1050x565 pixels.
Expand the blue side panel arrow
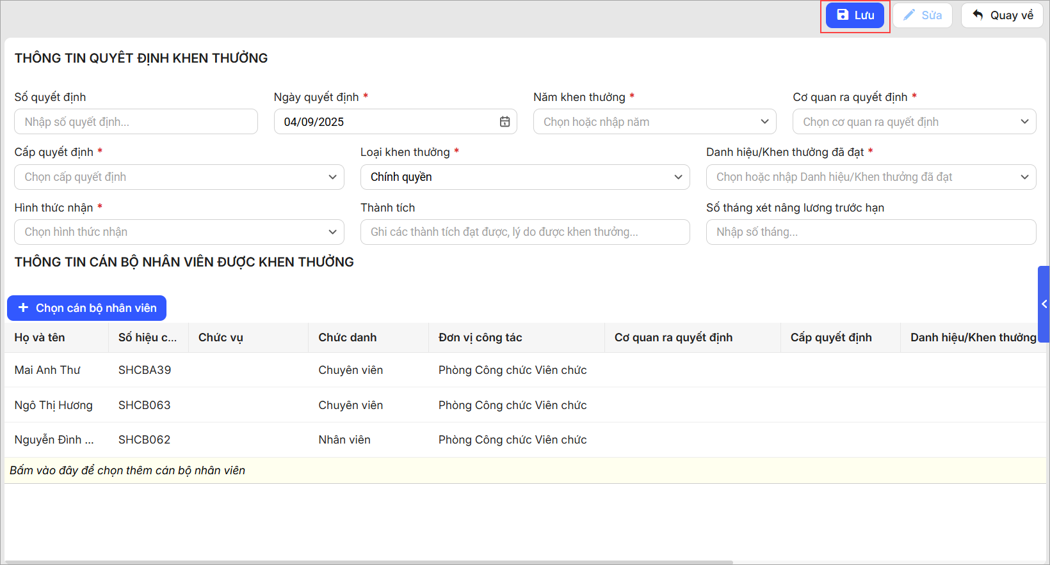(x=1044, y=304)
